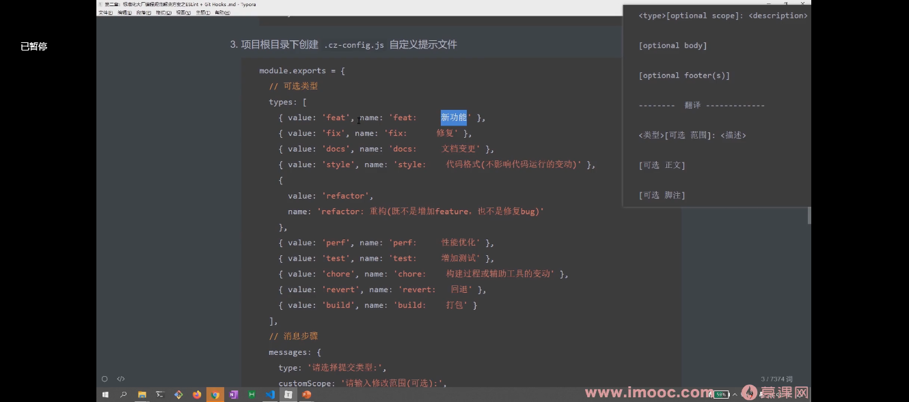
Task: Click '[可选 正文]' in the side popup
Action: [662, 166]
